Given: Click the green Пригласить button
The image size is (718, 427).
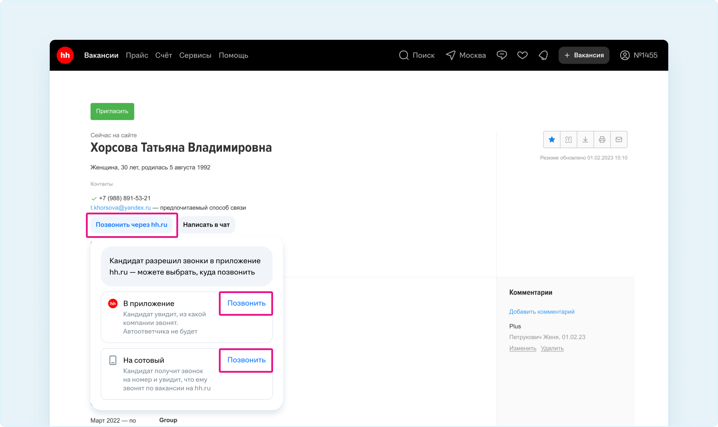Looking at the screenshot, I should click(x=112, y=111).
